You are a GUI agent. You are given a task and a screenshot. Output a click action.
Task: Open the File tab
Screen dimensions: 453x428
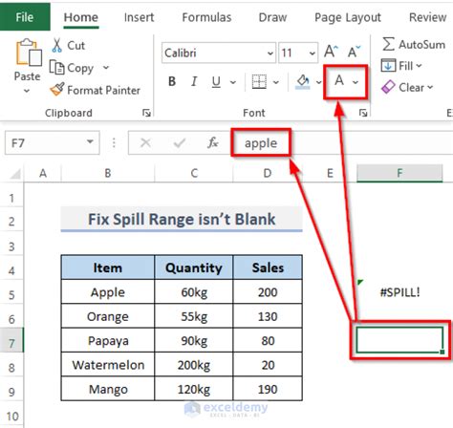25,17
